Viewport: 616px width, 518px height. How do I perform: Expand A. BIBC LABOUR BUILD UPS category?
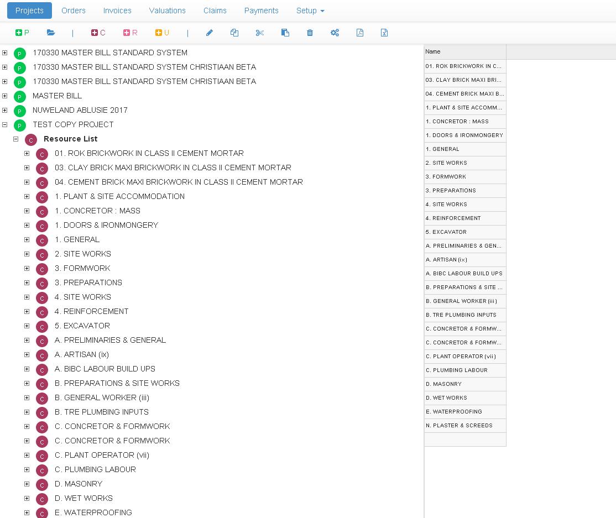(27, 369)
